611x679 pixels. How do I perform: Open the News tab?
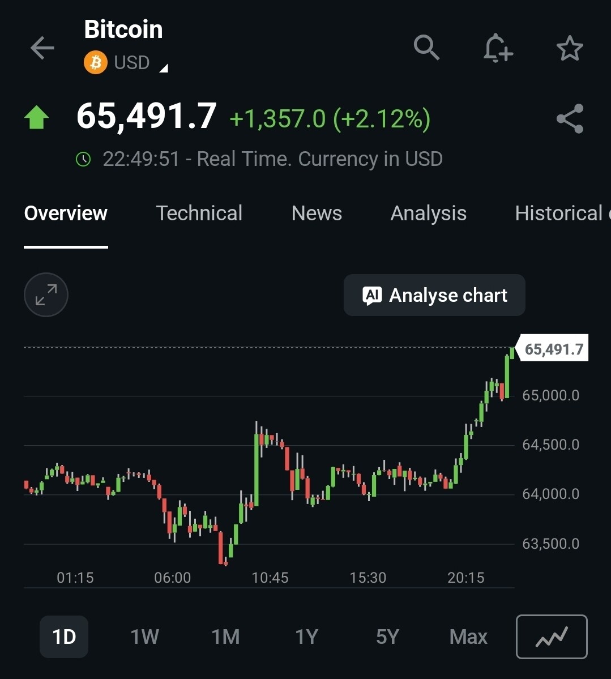[317, 213]
